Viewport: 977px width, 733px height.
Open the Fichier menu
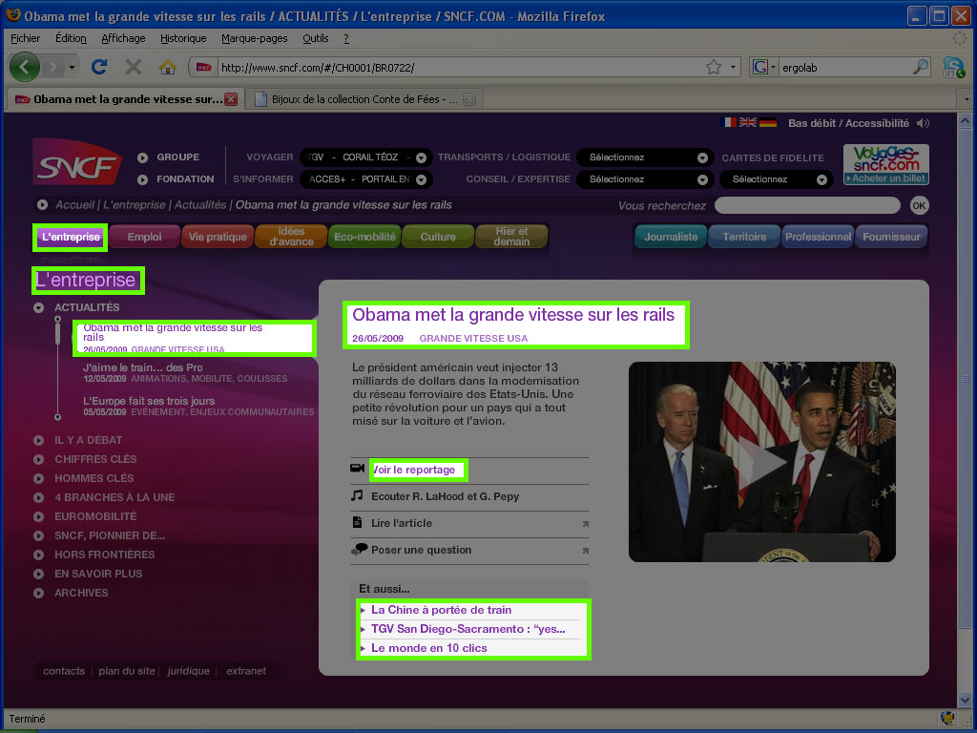click(x=25, y=38)
